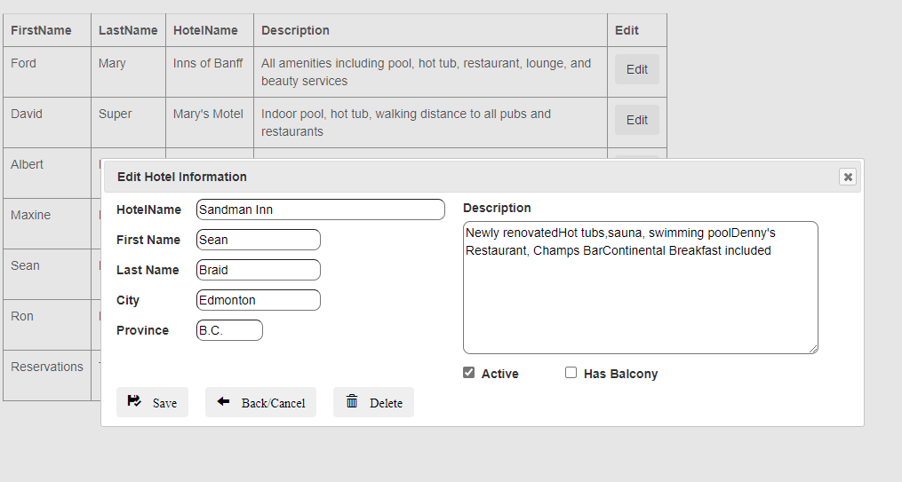Click the 'First Name' label in the dialog
Screen dimensions: 902x482
pyautogui.click(x=148, y=240)
